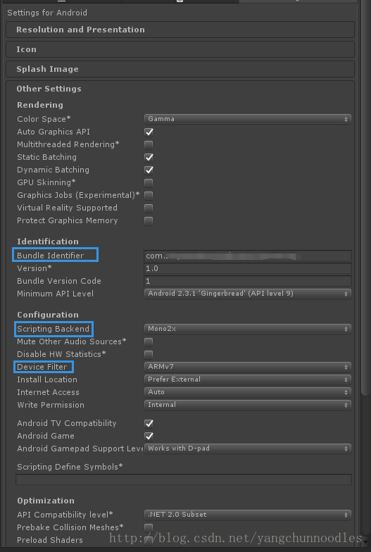
Task: Click the Bundle Version Code field
Action: click(x=248, y=281)
